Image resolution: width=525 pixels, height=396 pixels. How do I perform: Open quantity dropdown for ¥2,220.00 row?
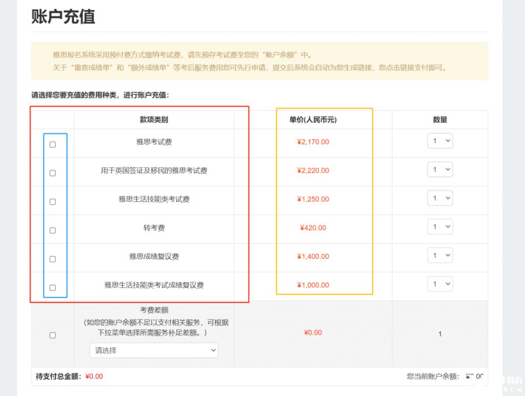click(440, 170)
